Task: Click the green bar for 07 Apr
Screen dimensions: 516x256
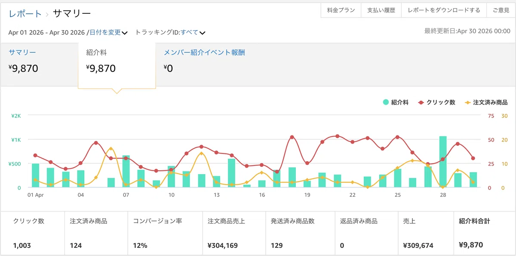Action: [x=126, y=172]
